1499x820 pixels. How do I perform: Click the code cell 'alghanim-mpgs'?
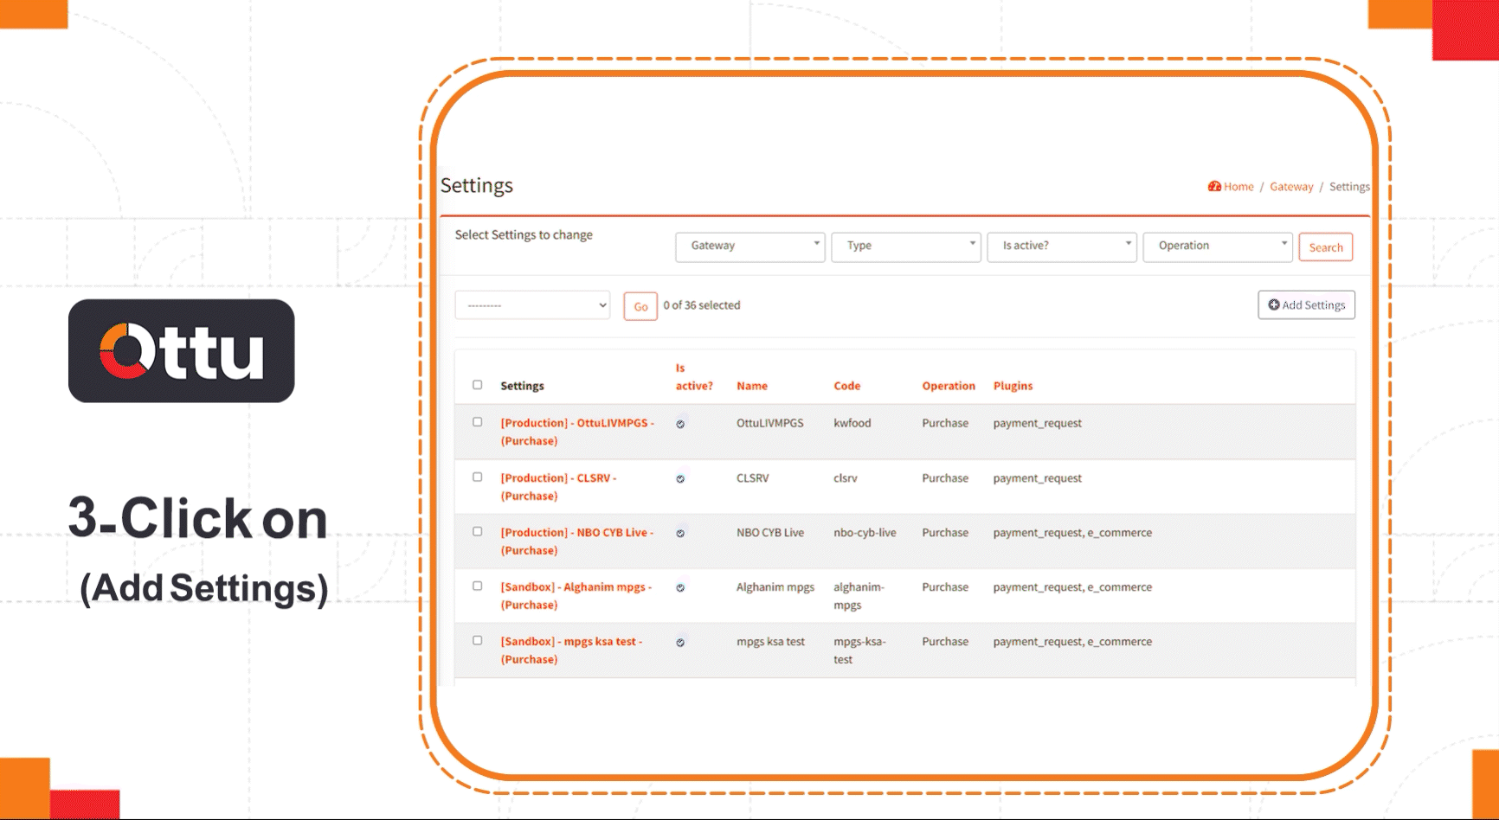coord(859,596)
